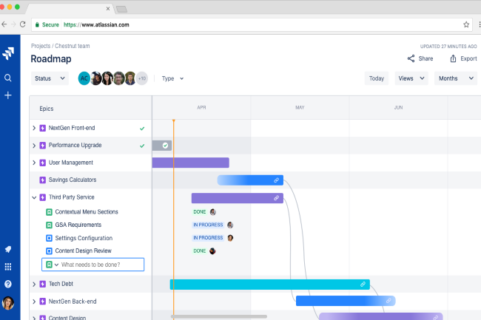
Task: Expand the User Management epic
Action: 34,163
